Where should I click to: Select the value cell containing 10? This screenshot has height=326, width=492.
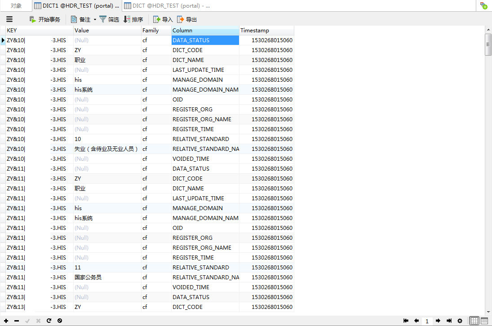[x=107, y=139]
